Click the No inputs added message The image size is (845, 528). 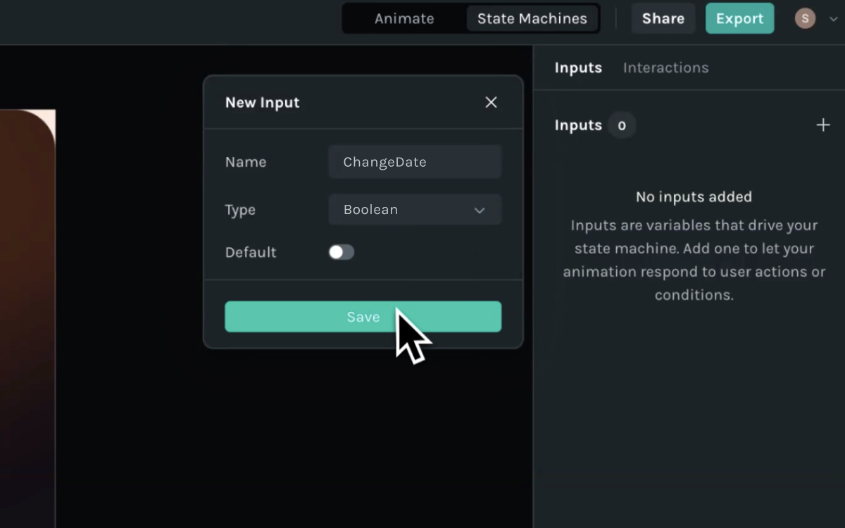tap(694, 197)
